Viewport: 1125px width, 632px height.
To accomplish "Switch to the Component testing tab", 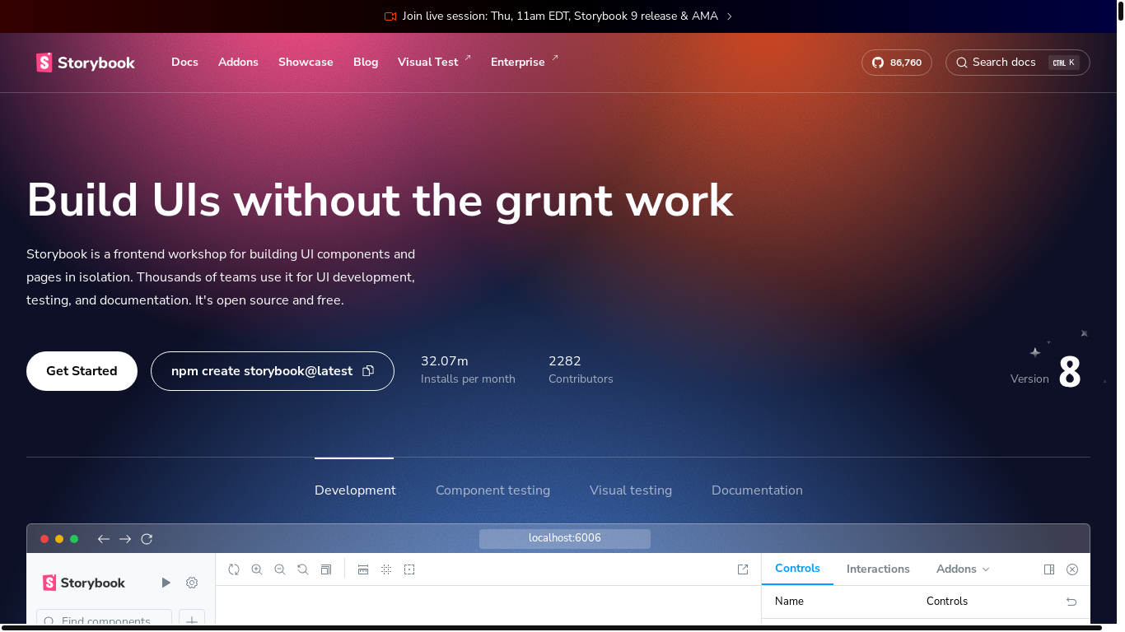I will tap(492, 490).
